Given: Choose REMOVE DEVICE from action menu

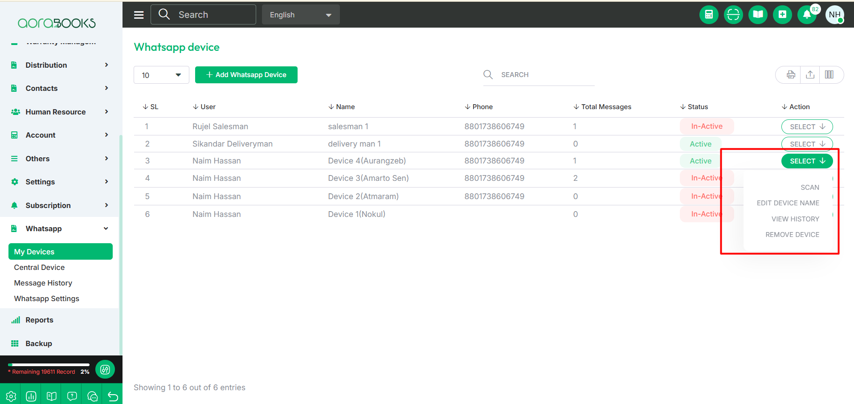Looking at the screenshot, I should pos(792,235).
